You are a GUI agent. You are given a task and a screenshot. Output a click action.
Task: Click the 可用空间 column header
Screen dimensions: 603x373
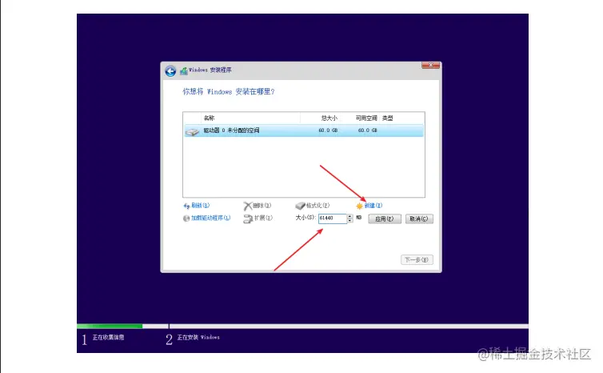coord(366,118)
